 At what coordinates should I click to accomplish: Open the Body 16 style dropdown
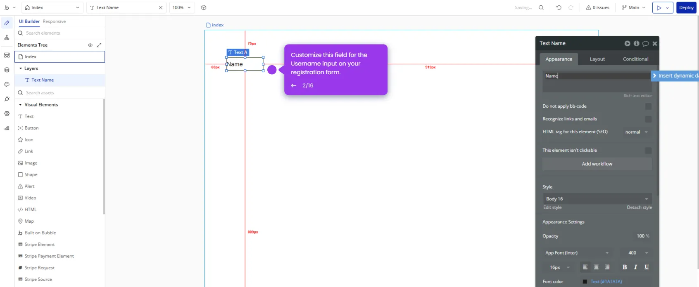(x=597, y=199)
